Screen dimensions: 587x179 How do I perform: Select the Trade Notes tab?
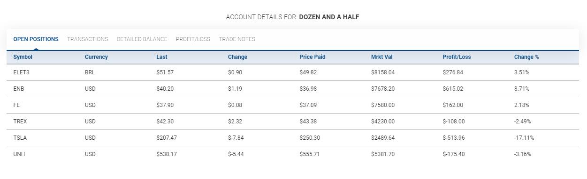pyautogui.click(x=237, y=39)
